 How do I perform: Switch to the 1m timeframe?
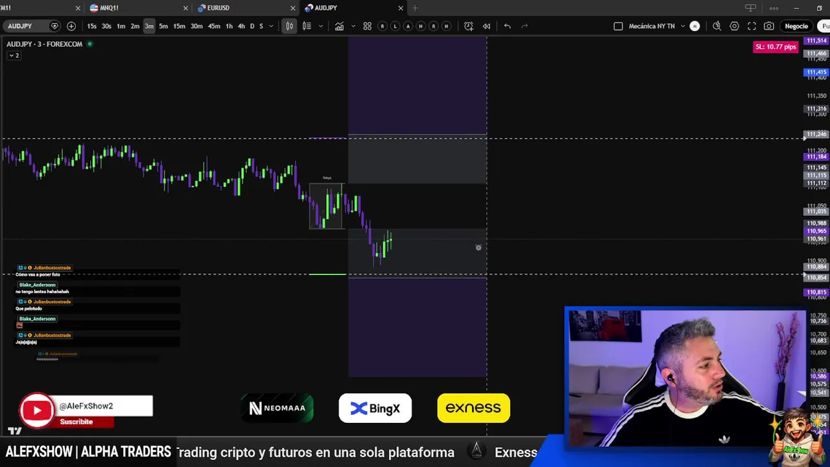tap(121, 26)
